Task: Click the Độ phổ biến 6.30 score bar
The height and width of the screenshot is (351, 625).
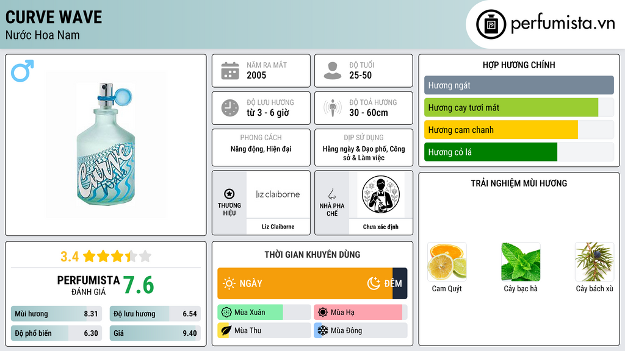Action: 56,333
